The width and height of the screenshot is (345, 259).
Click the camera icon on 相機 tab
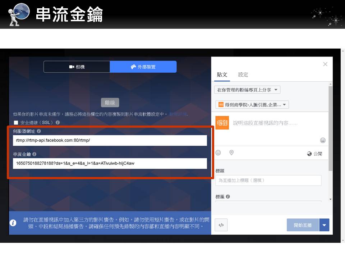coord(72,67)
